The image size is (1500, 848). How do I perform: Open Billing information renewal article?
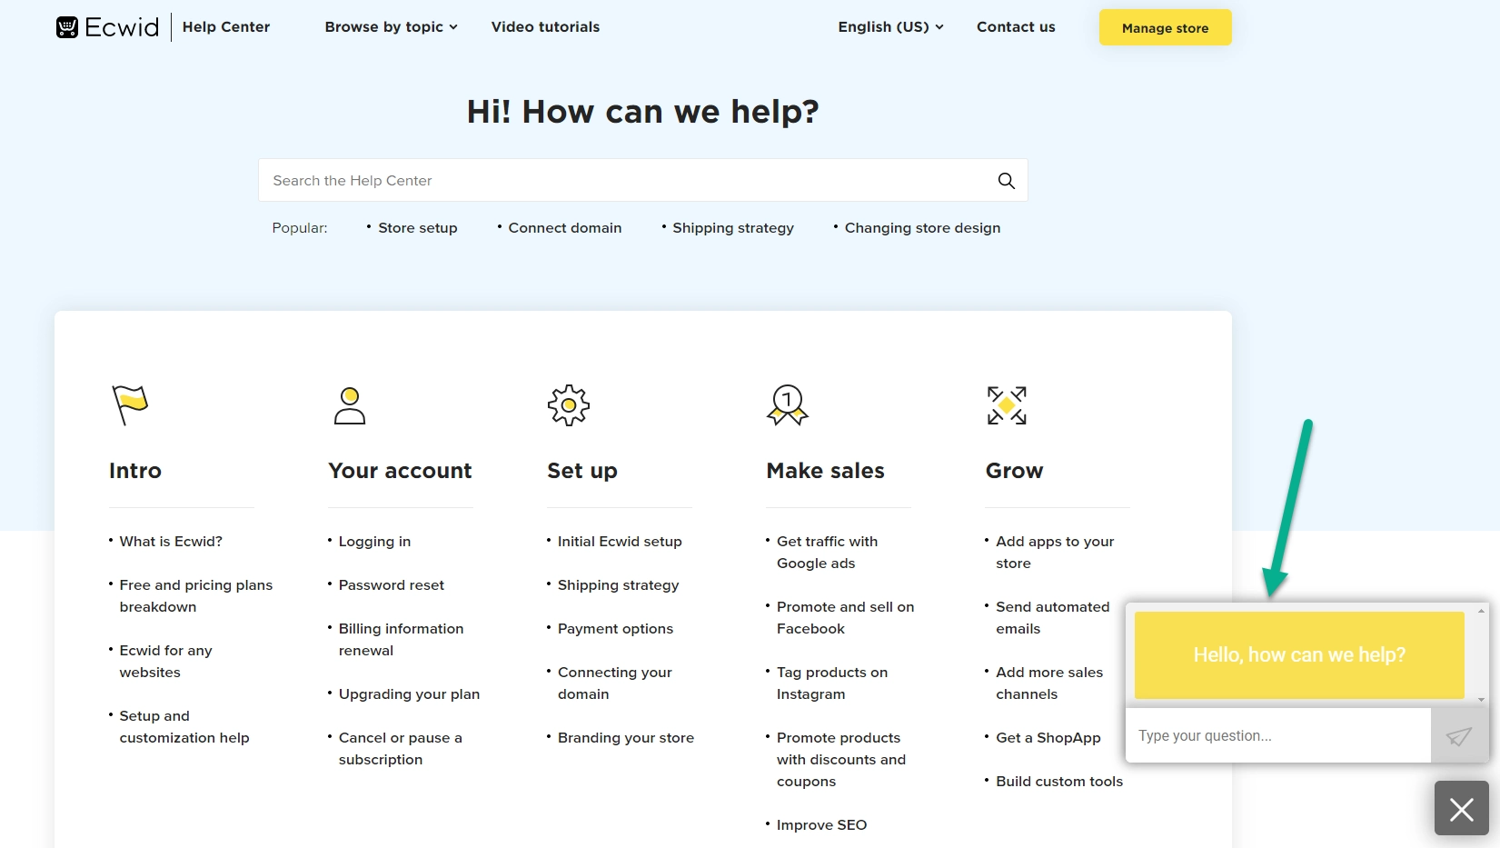coord(401,640)
